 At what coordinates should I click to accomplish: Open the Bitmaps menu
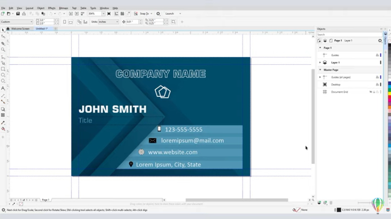tap(63, 8)
